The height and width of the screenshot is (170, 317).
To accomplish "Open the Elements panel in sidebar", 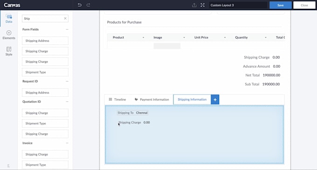I will pos(9,35).
